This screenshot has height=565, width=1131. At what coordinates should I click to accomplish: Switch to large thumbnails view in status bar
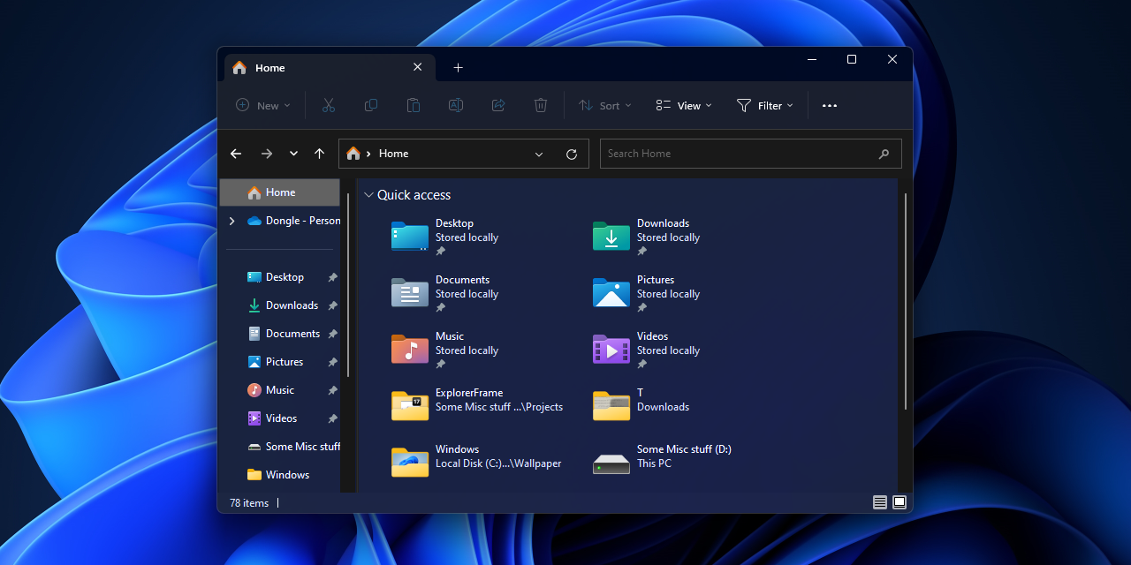[x=899, y=502]
